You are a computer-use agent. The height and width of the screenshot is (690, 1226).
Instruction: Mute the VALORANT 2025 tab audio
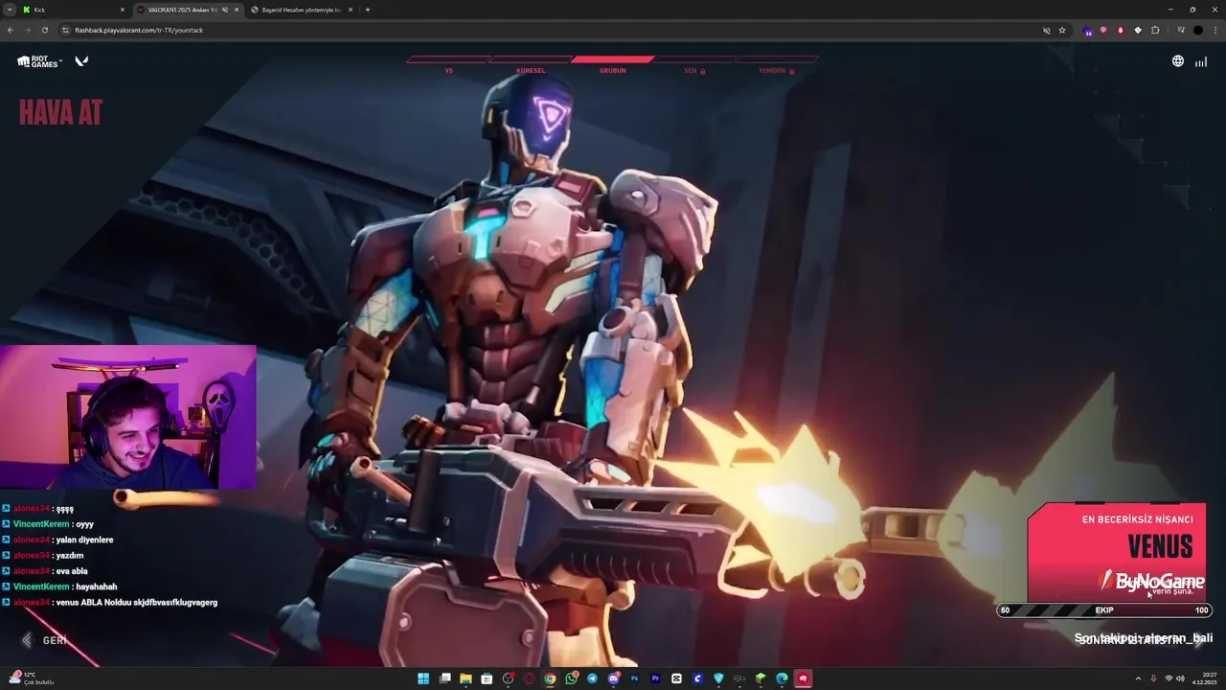(x=225, y=10)
